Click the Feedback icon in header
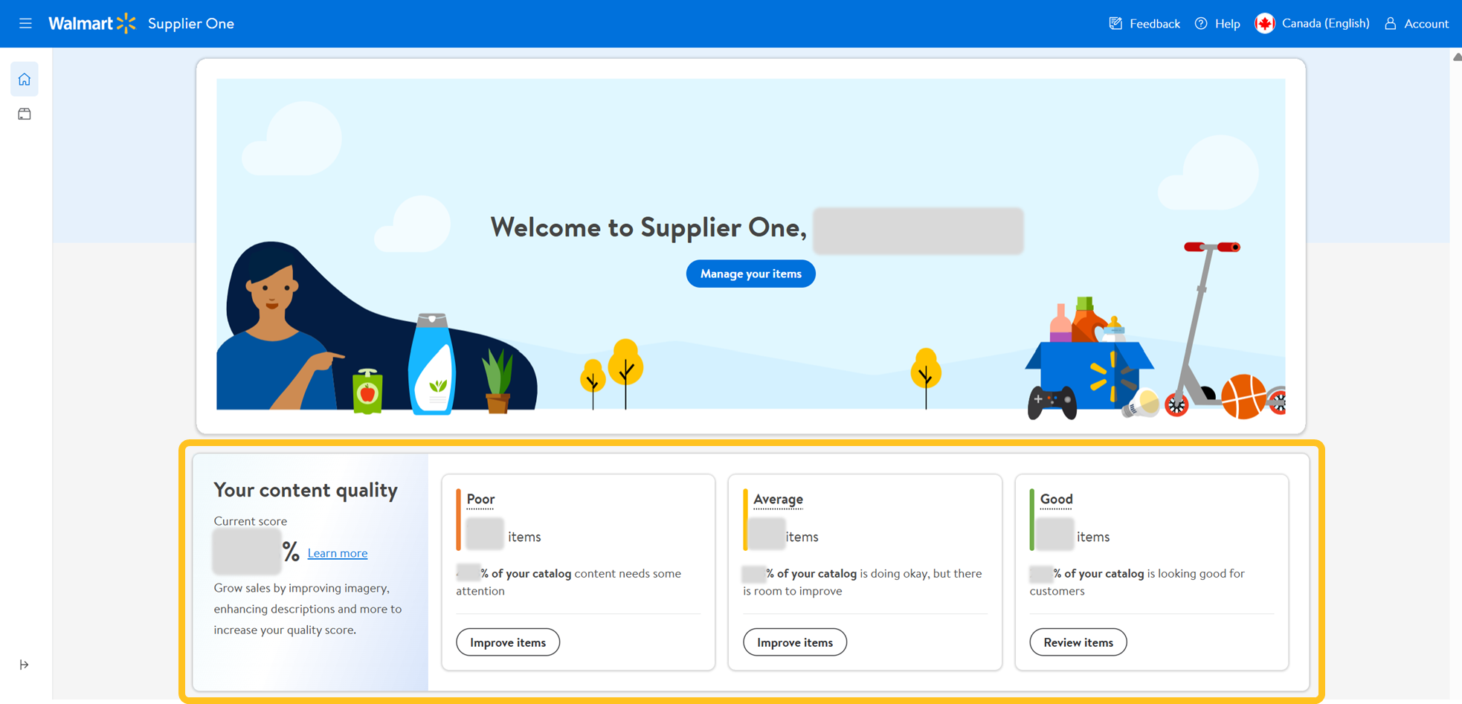 pyautogui.click(x=1115, y=24)
